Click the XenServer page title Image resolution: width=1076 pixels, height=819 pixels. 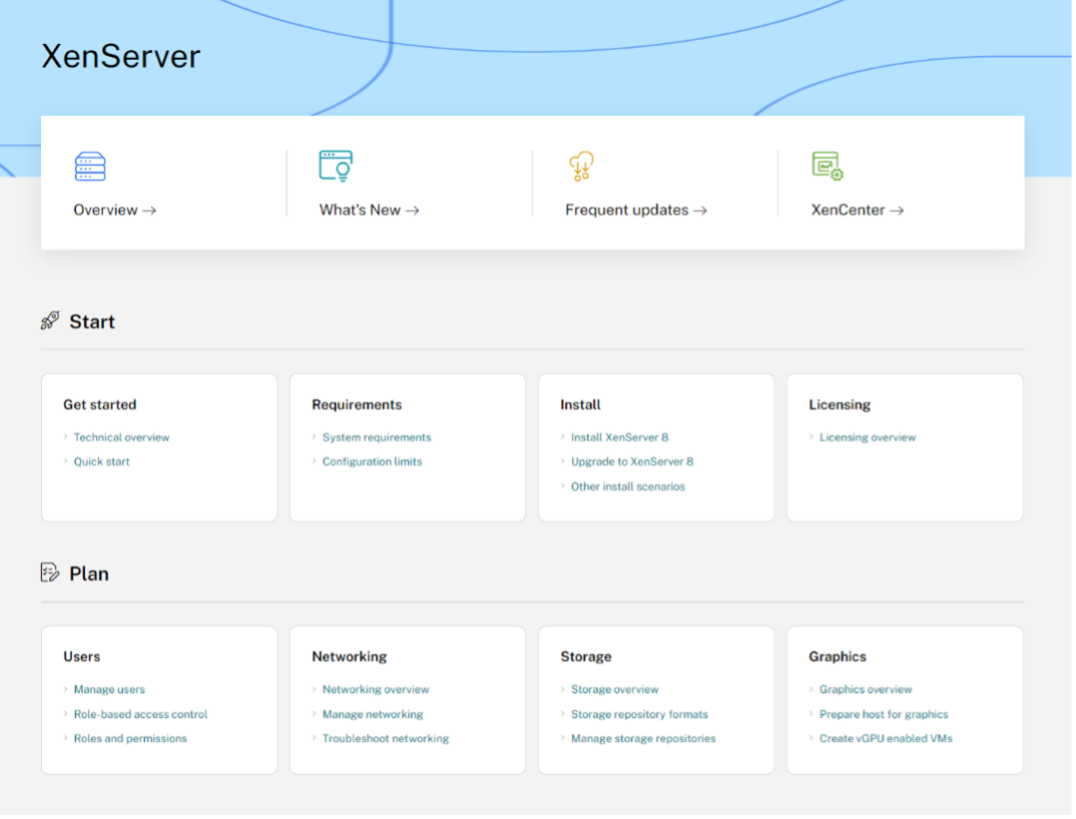pos(121,56)
